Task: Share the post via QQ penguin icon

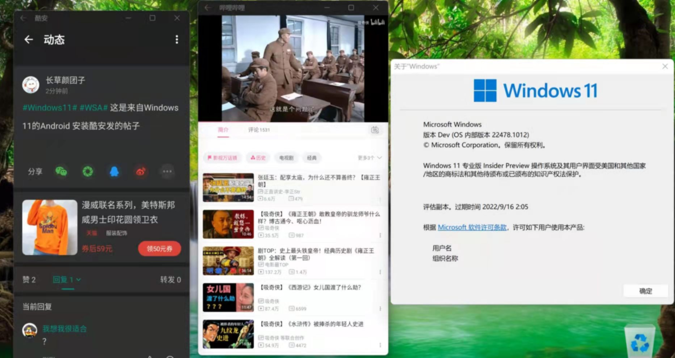Action: pos(114,172)
